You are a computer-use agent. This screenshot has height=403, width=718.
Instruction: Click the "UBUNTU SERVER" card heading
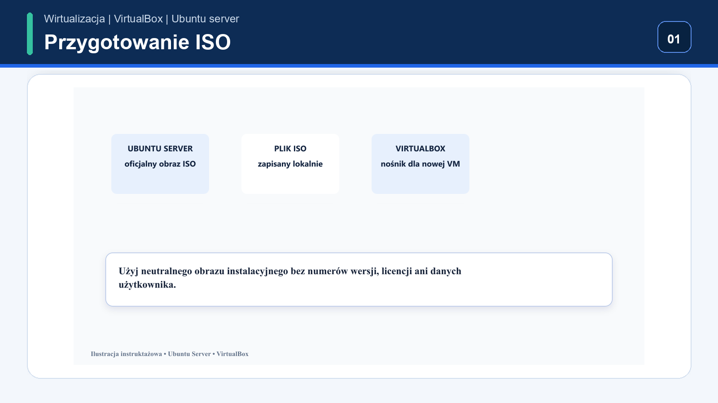pyautogui.click(x=160, y=149)
